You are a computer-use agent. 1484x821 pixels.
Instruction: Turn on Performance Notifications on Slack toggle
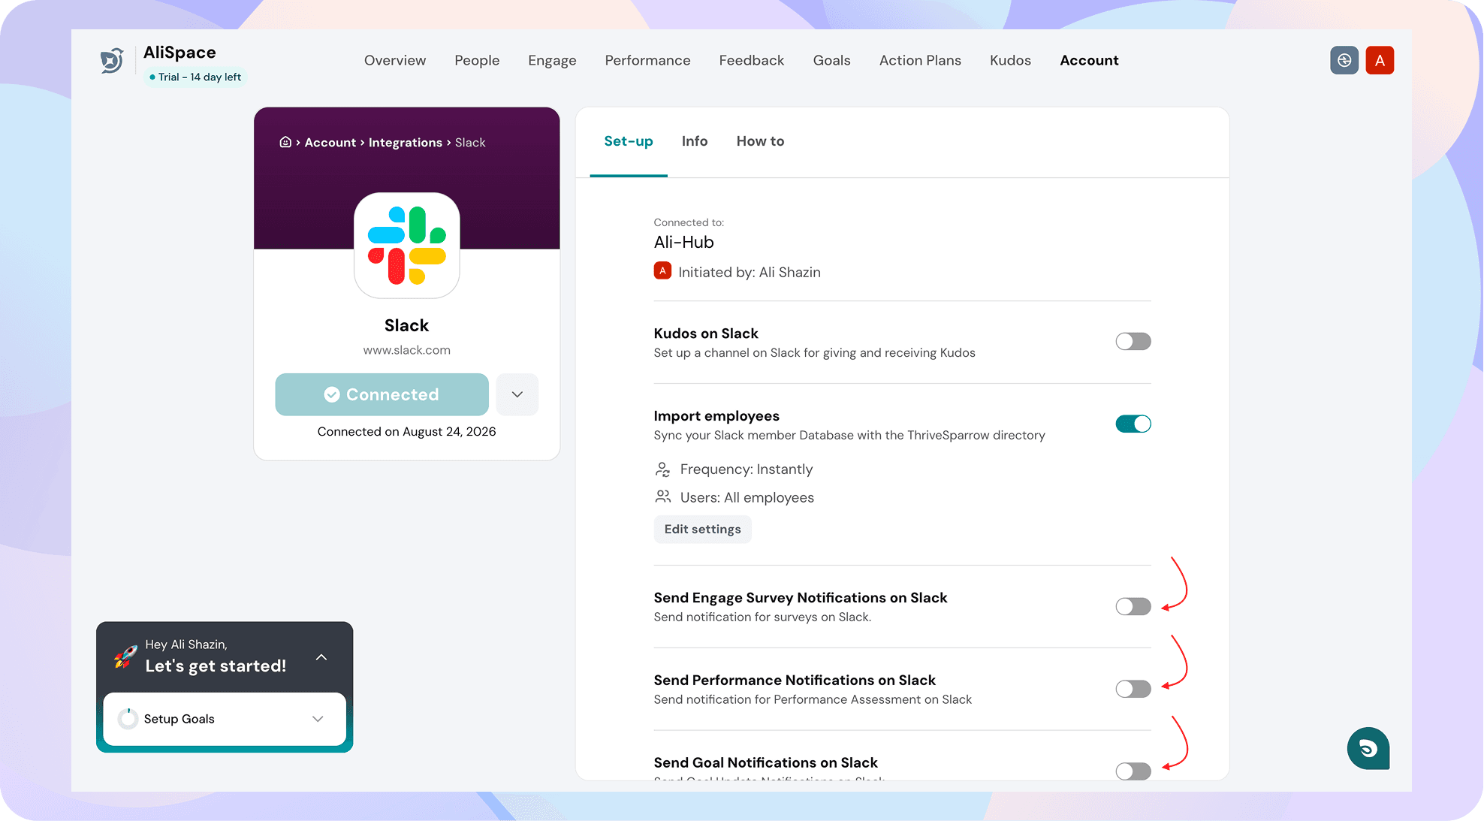(x=1133, y=690)
